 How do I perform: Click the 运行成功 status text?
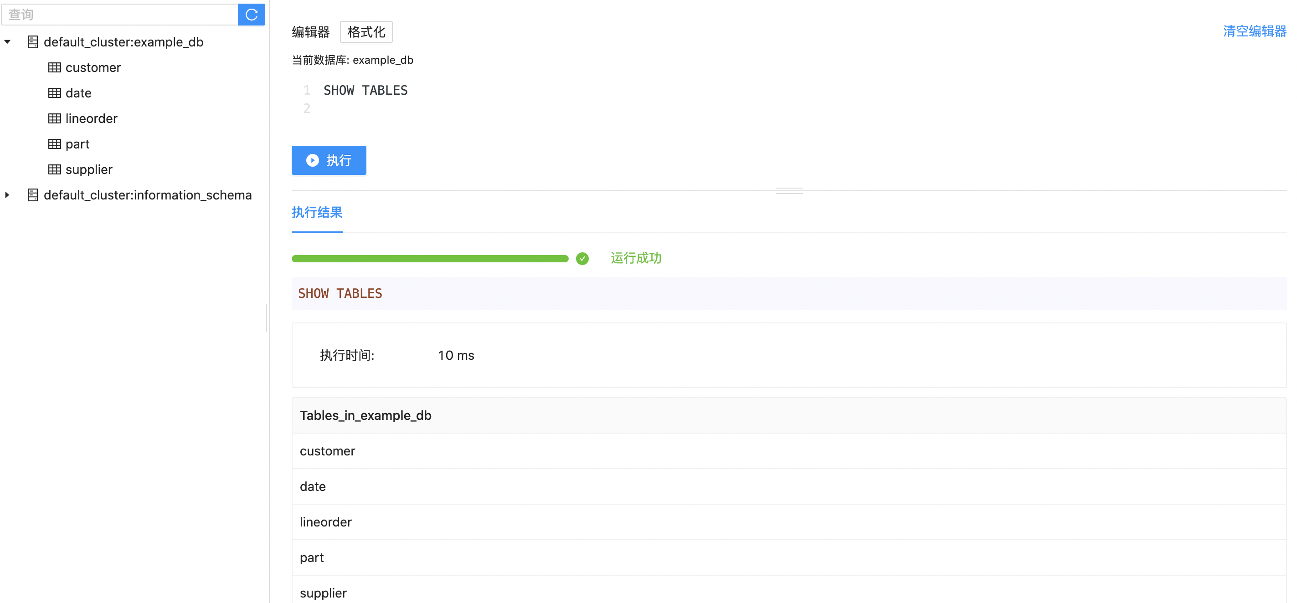[x=636, y=258]
